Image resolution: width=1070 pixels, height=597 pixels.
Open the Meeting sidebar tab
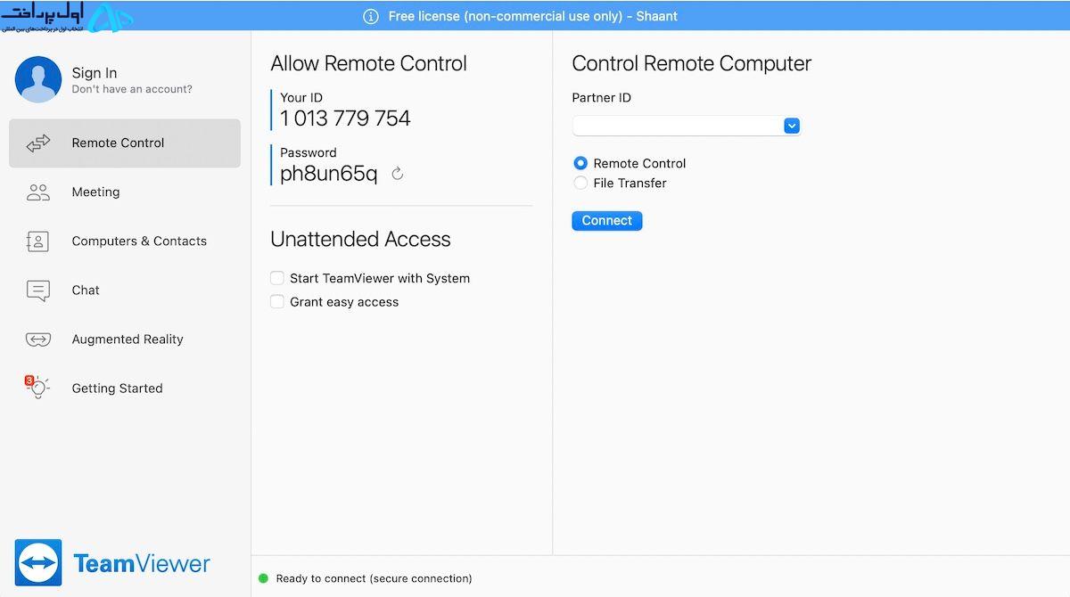click(125, 192)
